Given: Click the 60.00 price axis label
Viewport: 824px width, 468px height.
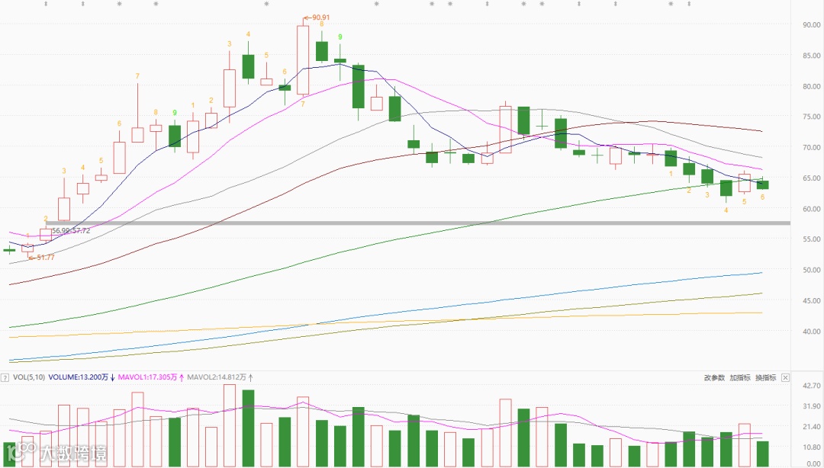Looking at the screenshot, I should [x=811, y=209].
